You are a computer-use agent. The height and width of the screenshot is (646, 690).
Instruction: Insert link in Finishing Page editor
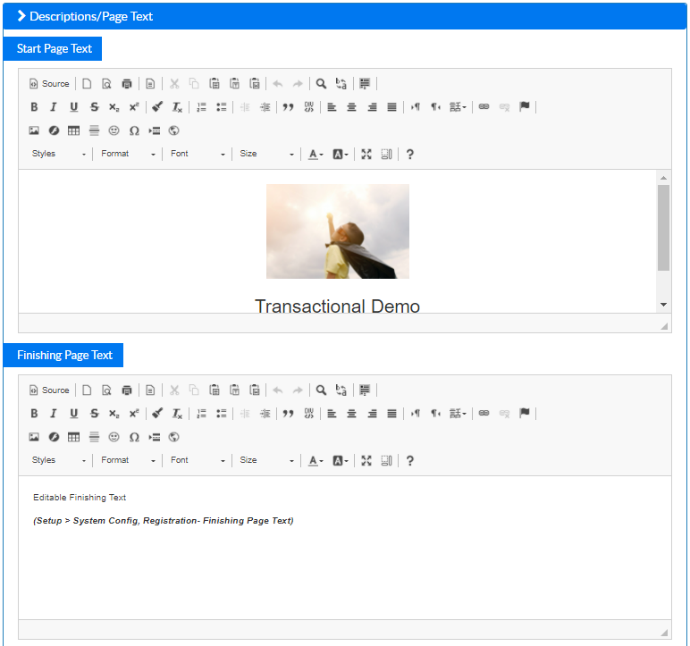[484, 414]
